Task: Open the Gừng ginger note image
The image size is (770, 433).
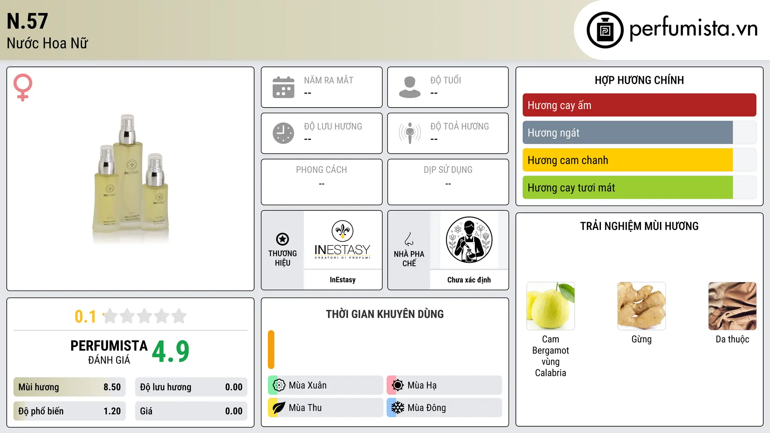Action: coord(641,306)
